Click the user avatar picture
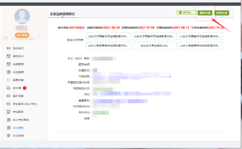This screenshot has height=149, width=242. pyautogui.click(x=22, y=16)
